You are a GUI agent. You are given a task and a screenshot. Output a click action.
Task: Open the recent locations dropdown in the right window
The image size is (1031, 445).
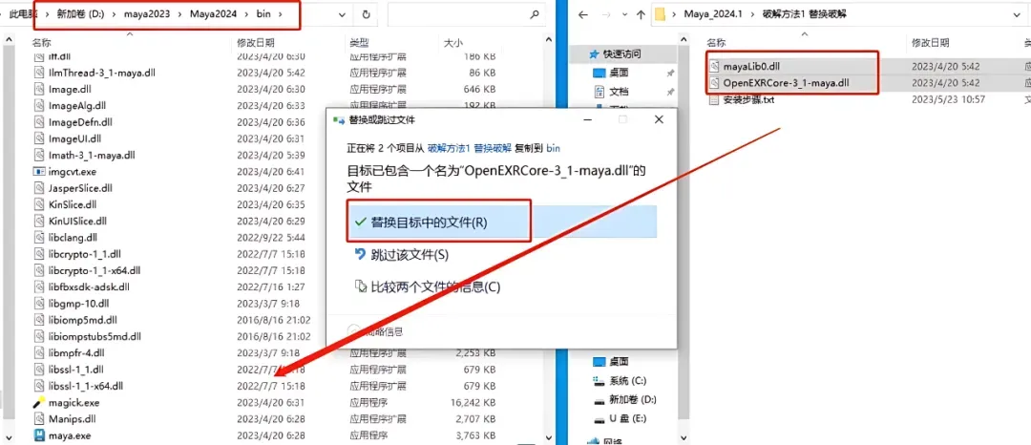[x=623, y=15]
